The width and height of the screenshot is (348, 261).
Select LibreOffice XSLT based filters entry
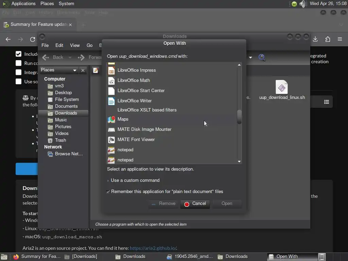click(147, 110)
